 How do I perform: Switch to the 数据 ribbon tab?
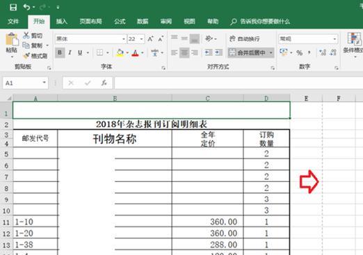(x=143, y=22)
